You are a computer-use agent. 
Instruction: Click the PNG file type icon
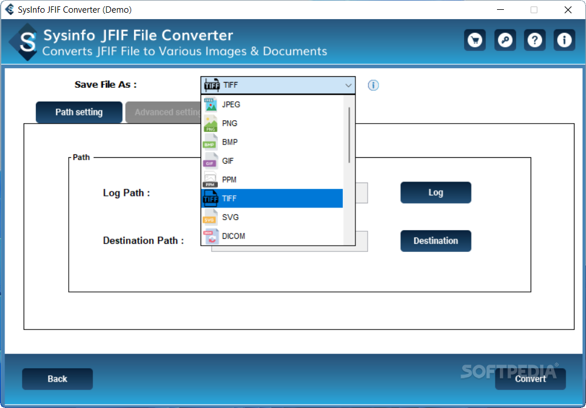coord(211,123)
